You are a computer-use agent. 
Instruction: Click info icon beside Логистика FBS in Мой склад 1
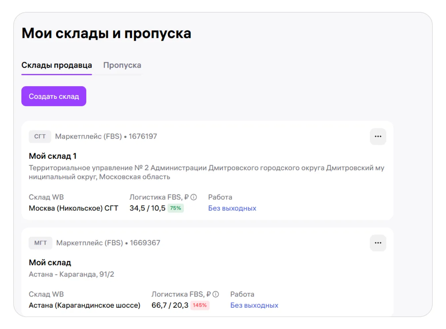point(194,197)
